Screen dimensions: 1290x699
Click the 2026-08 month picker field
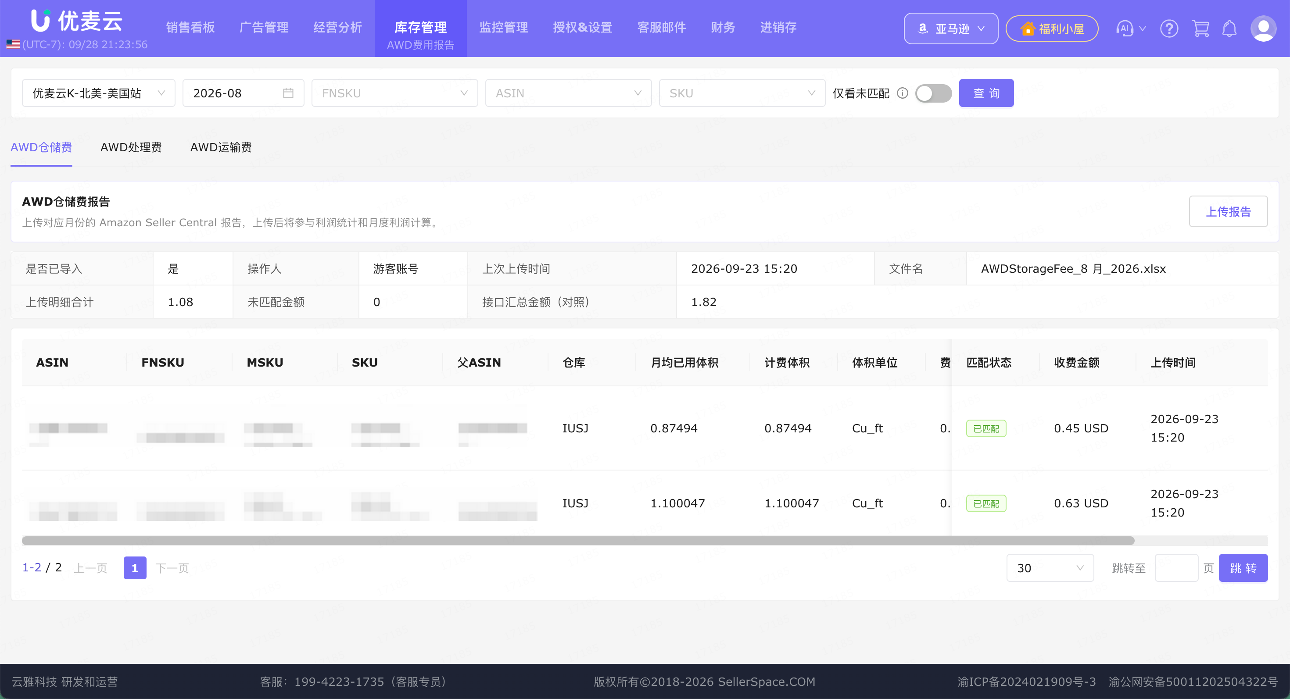[243, 93]
